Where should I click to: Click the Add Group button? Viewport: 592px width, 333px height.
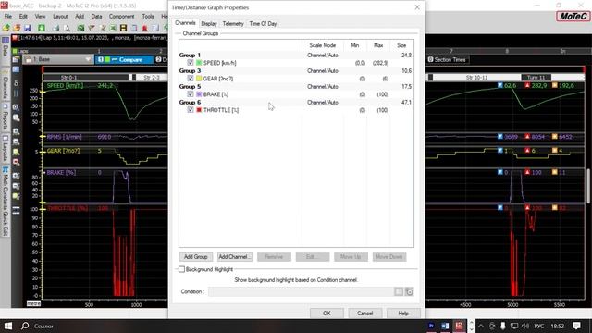tap(195, 257)
